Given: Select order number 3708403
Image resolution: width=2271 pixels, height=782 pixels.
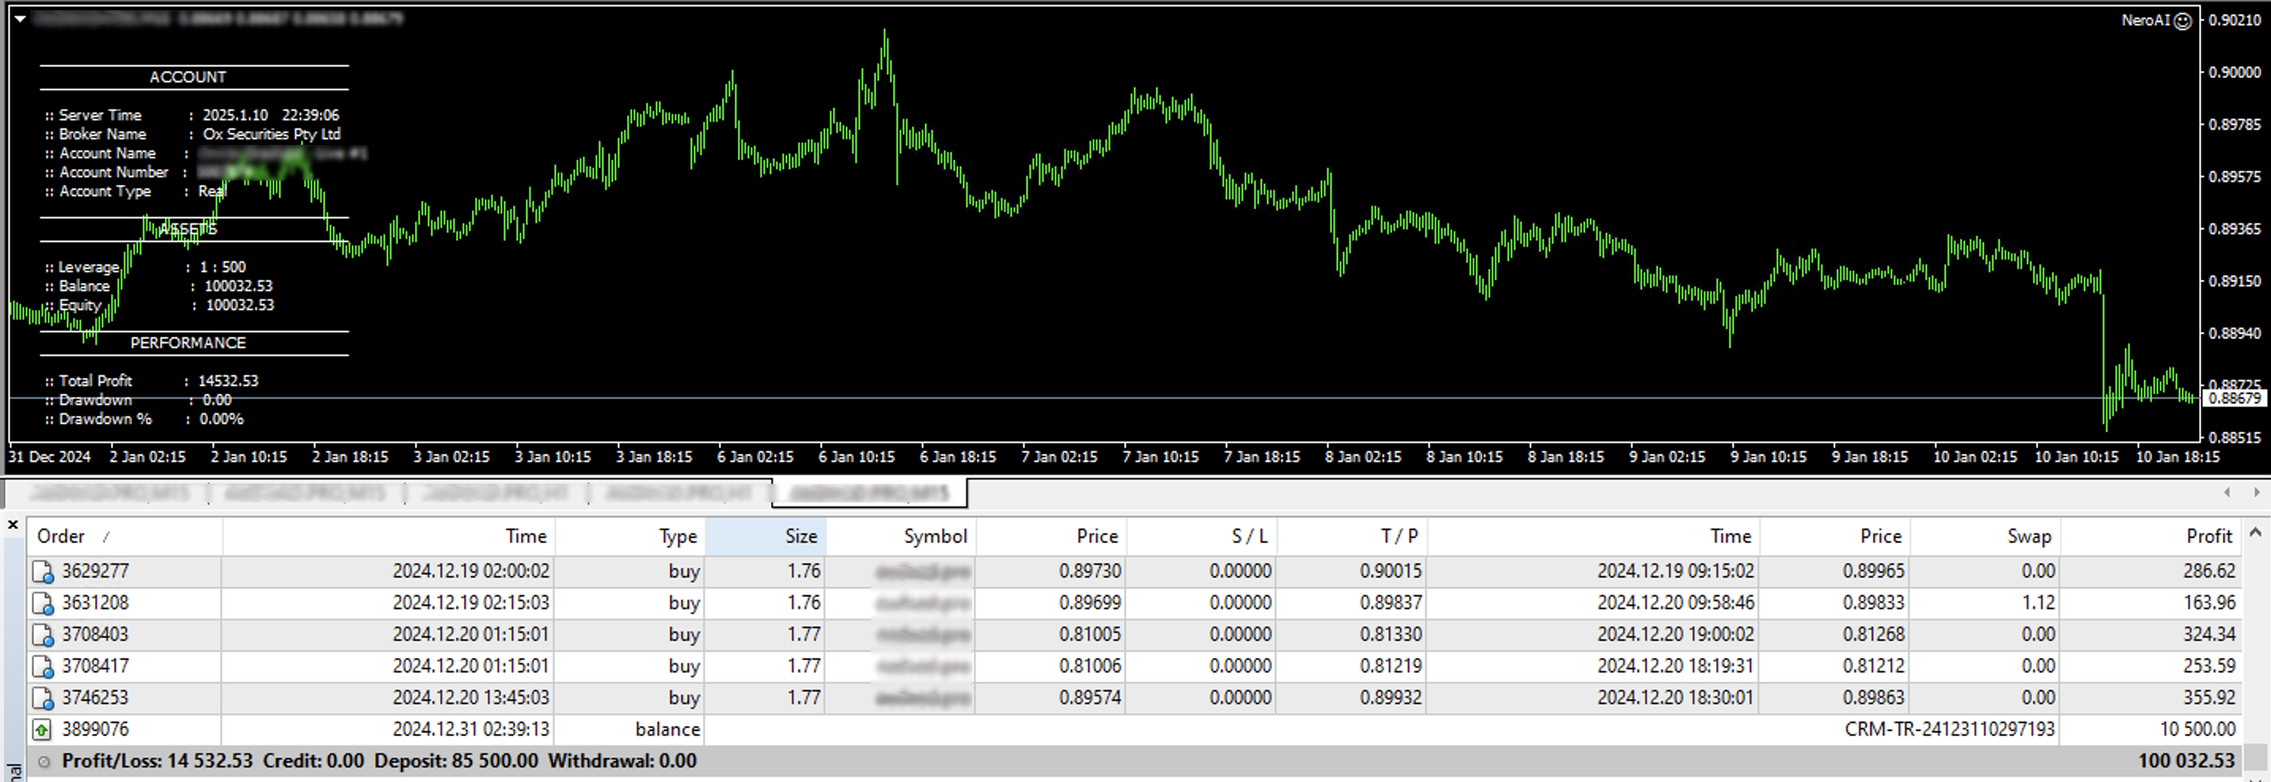Looking at the screenshot, I should 95,635.
